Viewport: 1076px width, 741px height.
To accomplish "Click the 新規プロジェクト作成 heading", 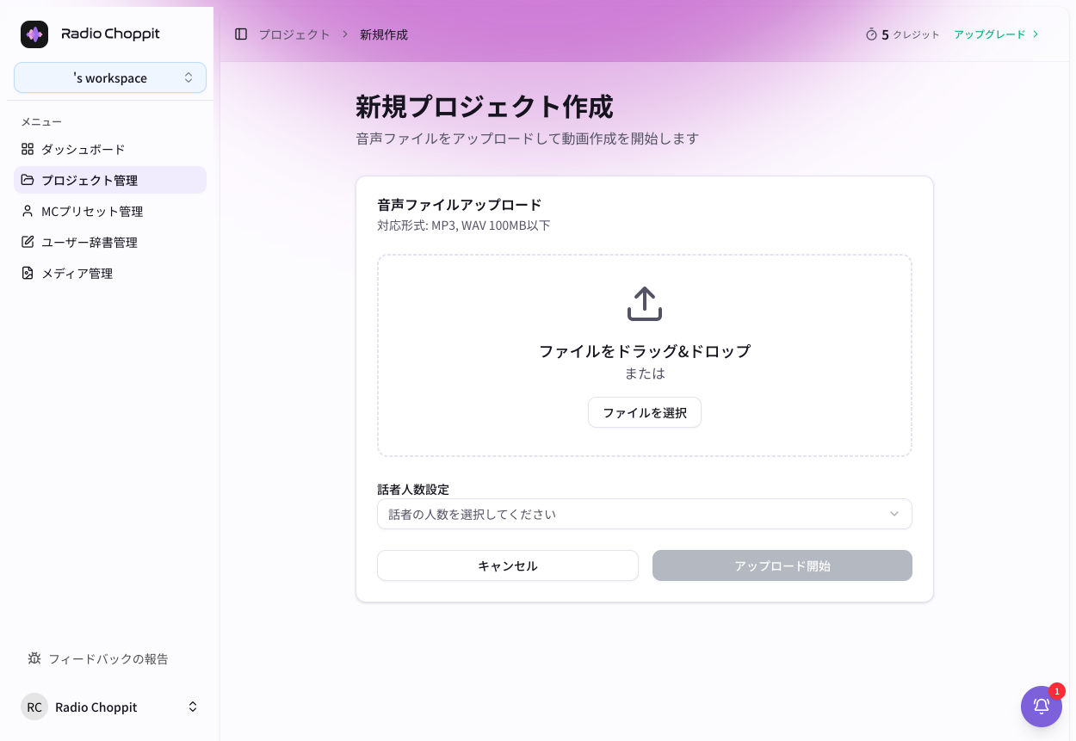I will click(x=485, y=107).
